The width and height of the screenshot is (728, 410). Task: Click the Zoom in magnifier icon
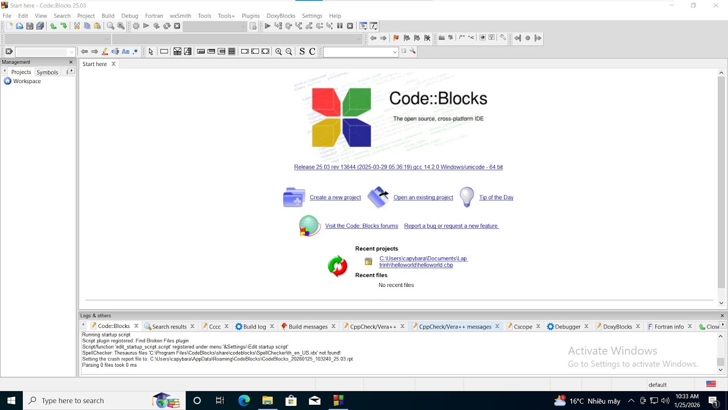point(279,52)
